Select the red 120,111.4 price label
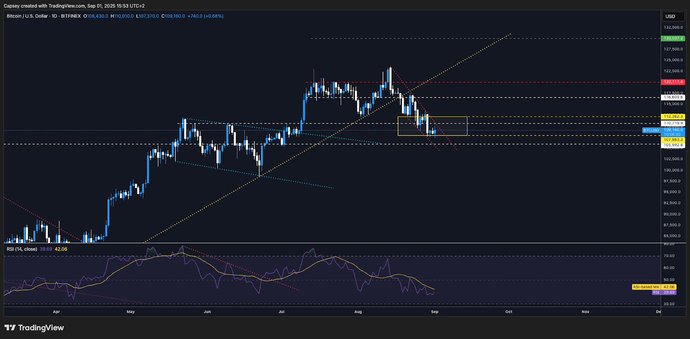Image resolution: width=690 pixels, height=339 pixels. click(673, 82)
